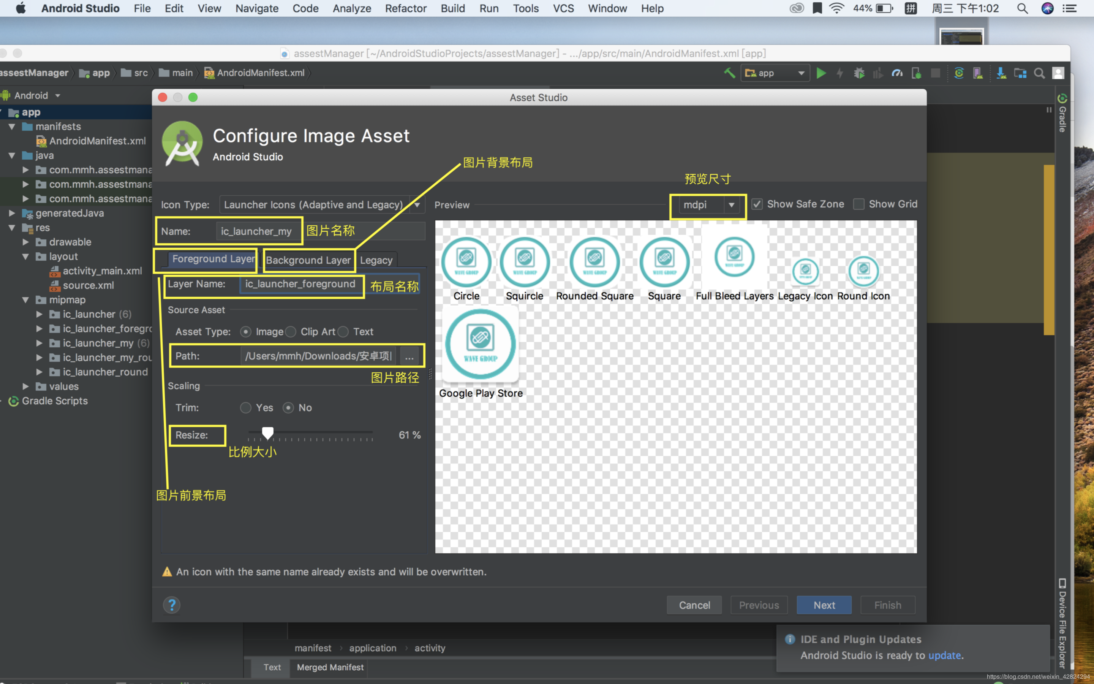Select the Clip Art asset type
This screenshot has height=684, width=1094.
pyautogui.click(x=291, y=332)
